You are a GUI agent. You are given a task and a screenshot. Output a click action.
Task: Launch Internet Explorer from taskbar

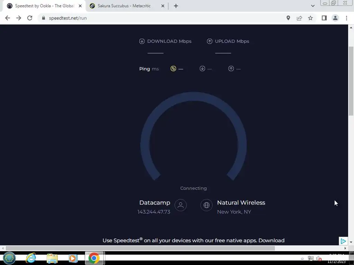[31, 258]
